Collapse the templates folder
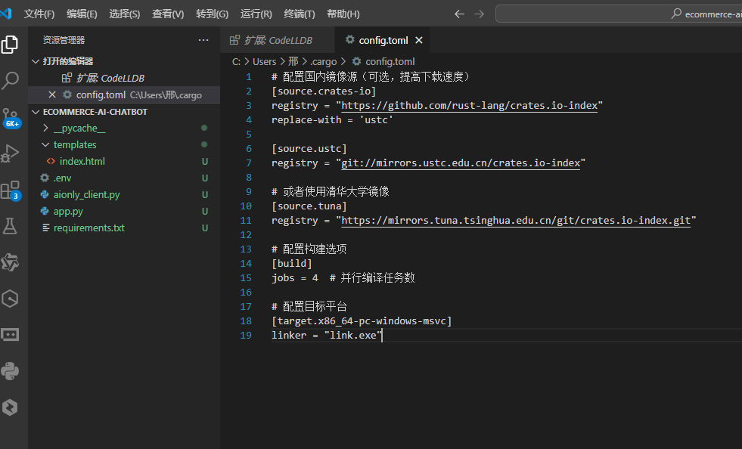Viewport: 742px width, 449px height. click(75, 145)
